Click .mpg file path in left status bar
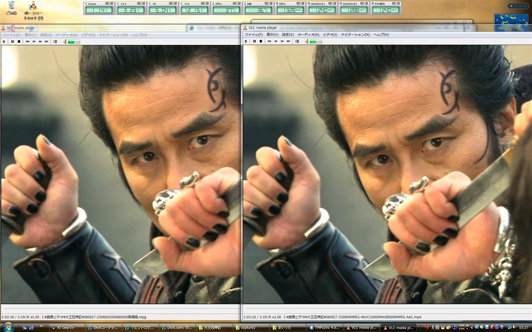 click(x=94, y=317)
